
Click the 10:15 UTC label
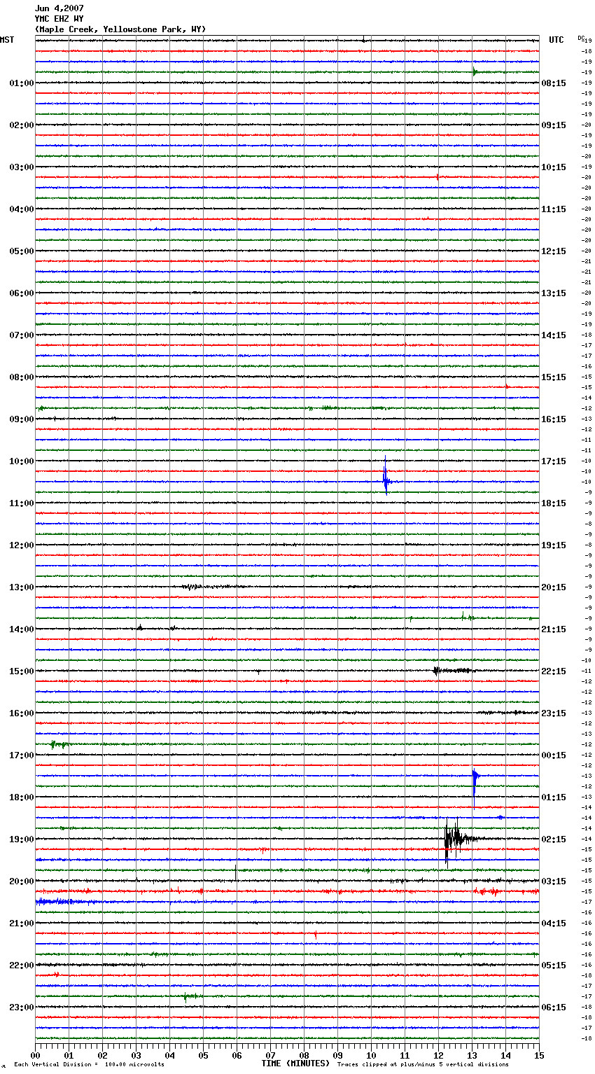tap(554, 167)
